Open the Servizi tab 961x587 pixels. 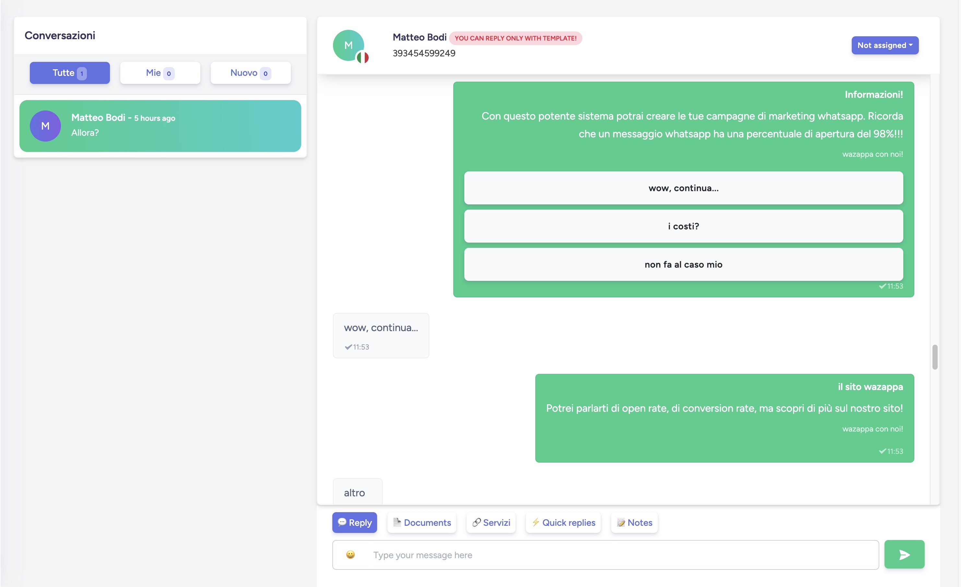(491, 522)
